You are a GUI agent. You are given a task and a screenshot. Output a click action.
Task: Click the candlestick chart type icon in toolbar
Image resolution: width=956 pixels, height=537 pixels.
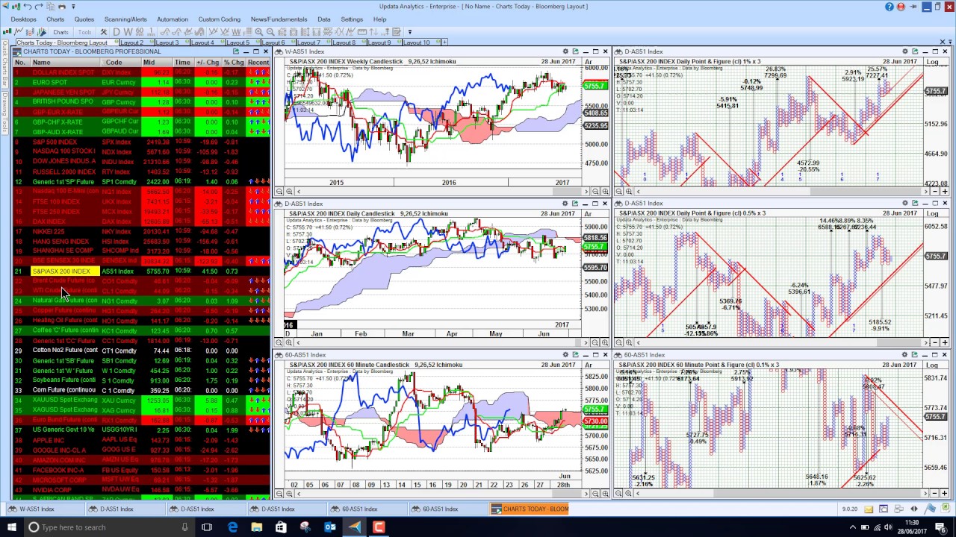click(7, 32)
